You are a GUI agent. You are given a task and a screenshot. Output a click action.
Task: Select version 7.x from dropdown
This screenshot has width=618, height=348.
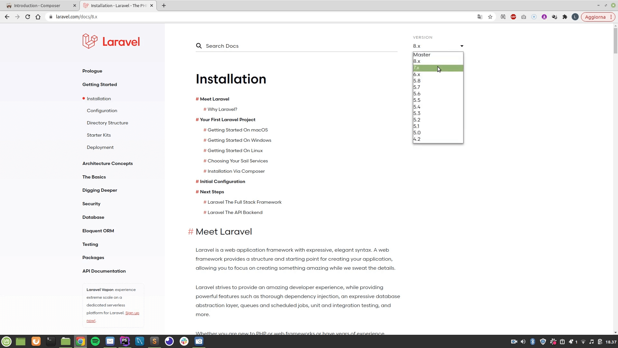point(438,68)
